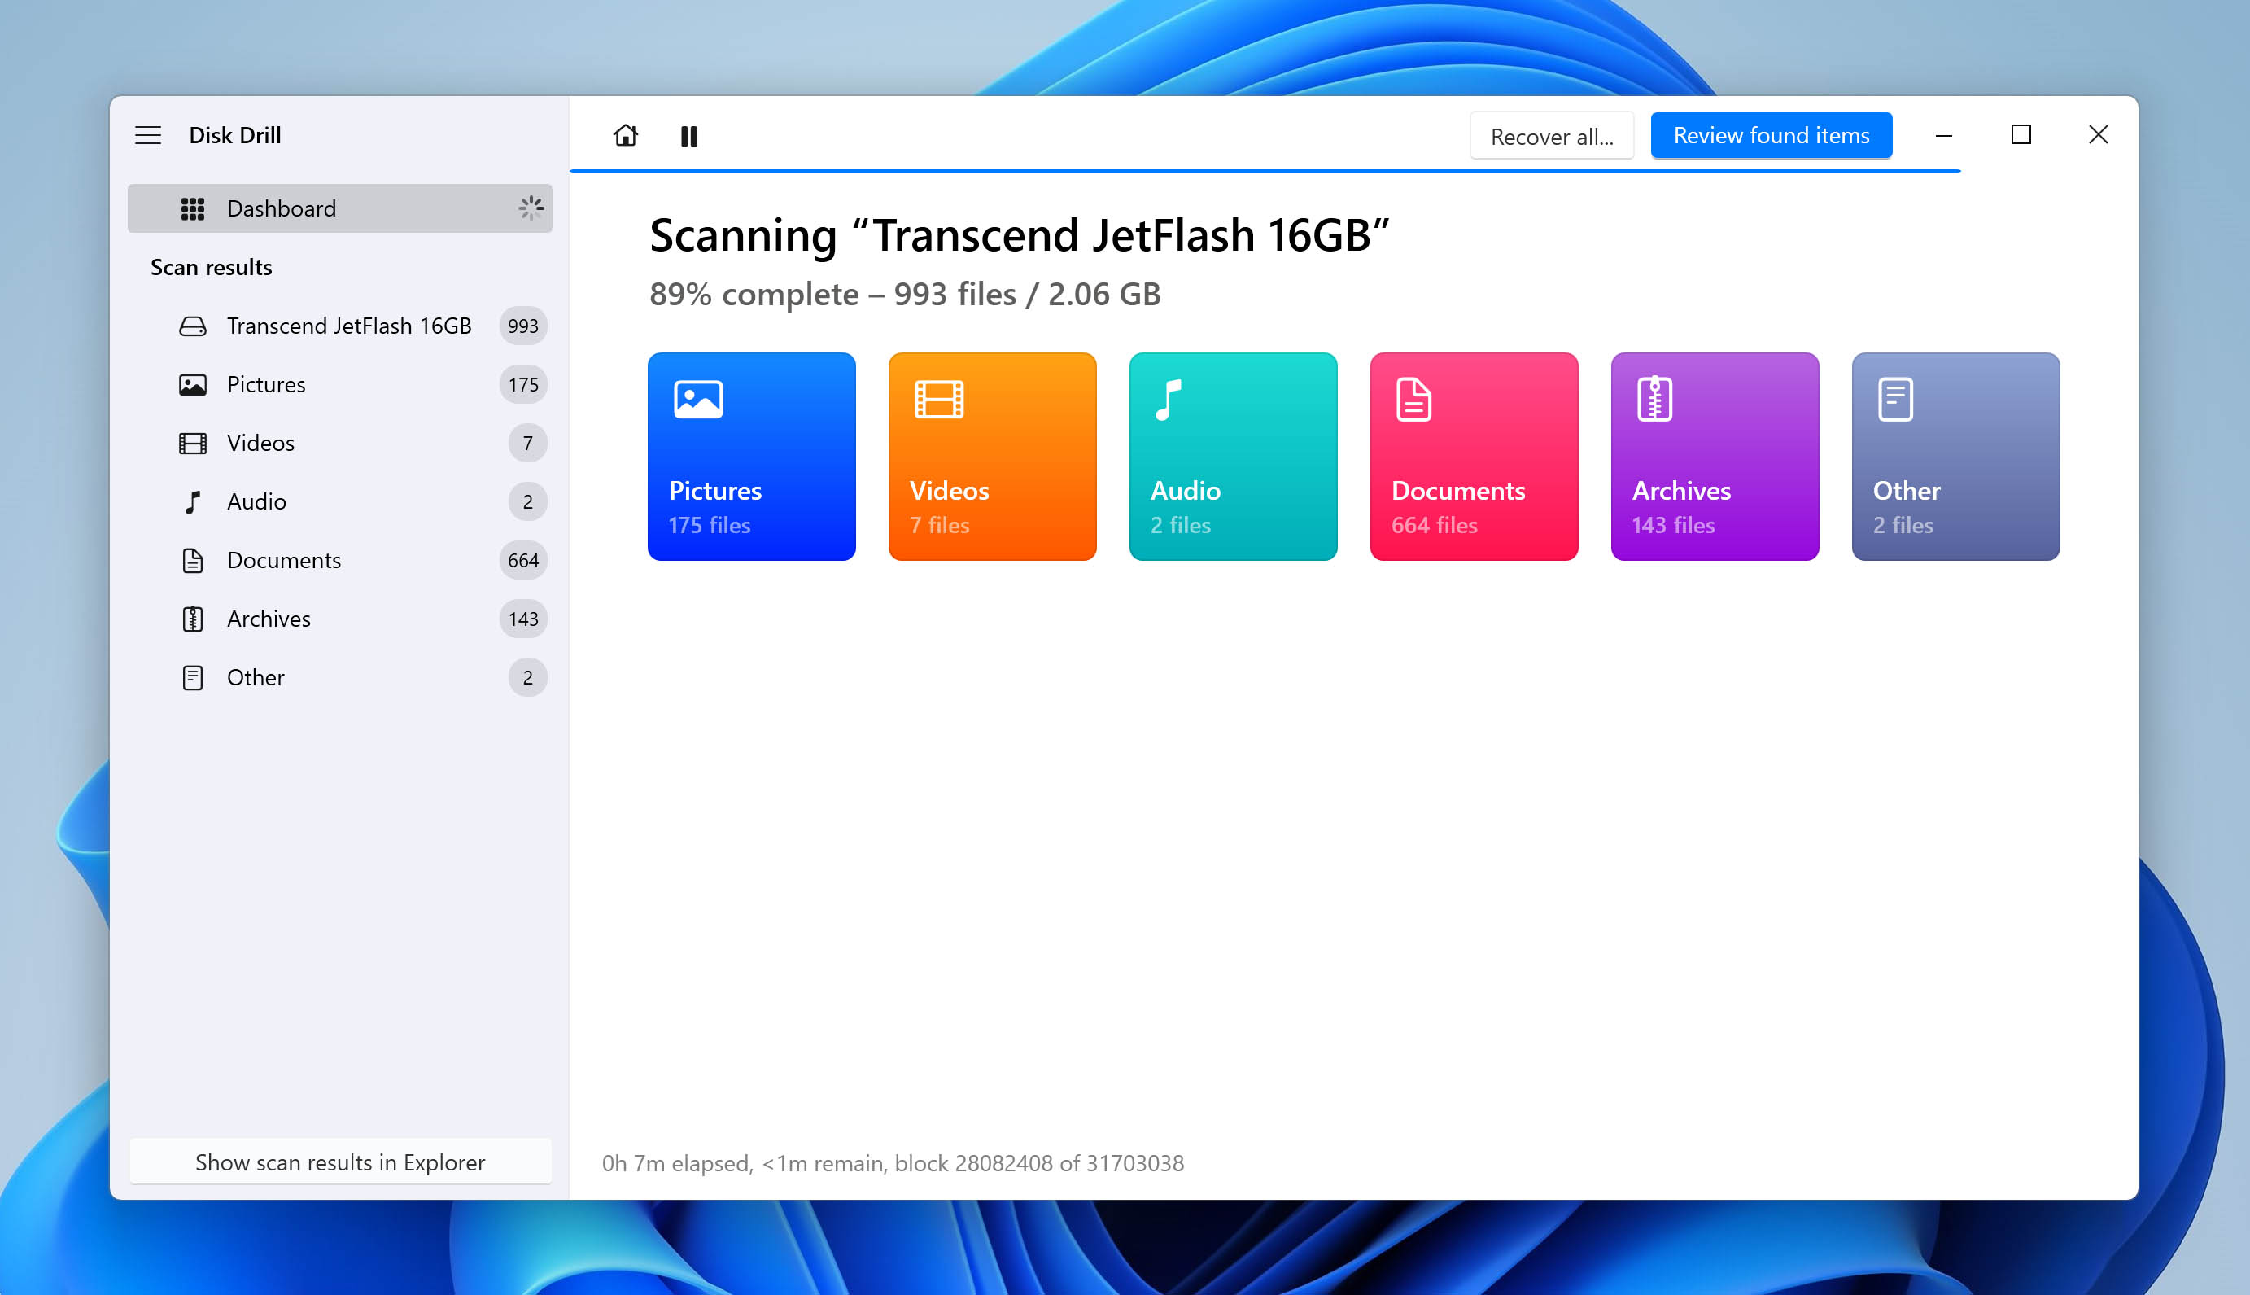Click the home navigation icon
This screenshot has height=1295, width=2250.
624,136
